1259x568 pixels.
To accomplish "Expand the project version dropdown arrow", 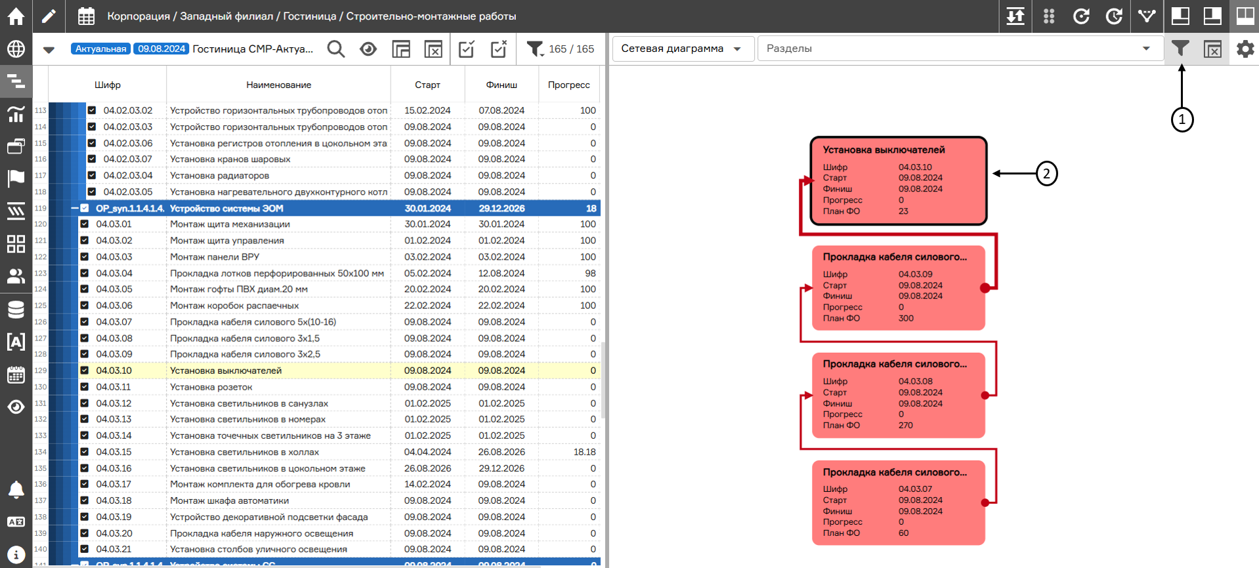I will point(49,49).
